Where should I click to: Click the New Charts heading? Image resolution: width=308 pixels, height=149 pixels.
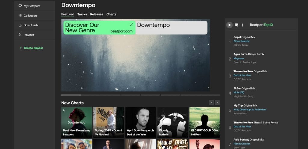[x=72, y=103]
